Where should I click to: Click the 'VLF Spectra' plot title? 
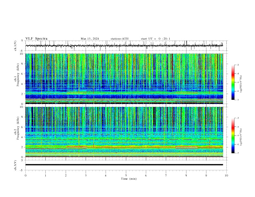[36, 39]
